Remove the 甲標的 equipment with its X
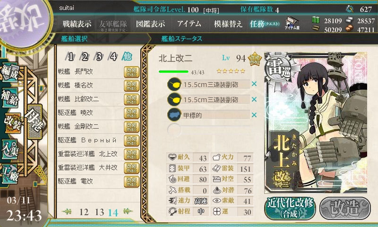The width and height of the screenshot is (378, 227). pos(254,115)
